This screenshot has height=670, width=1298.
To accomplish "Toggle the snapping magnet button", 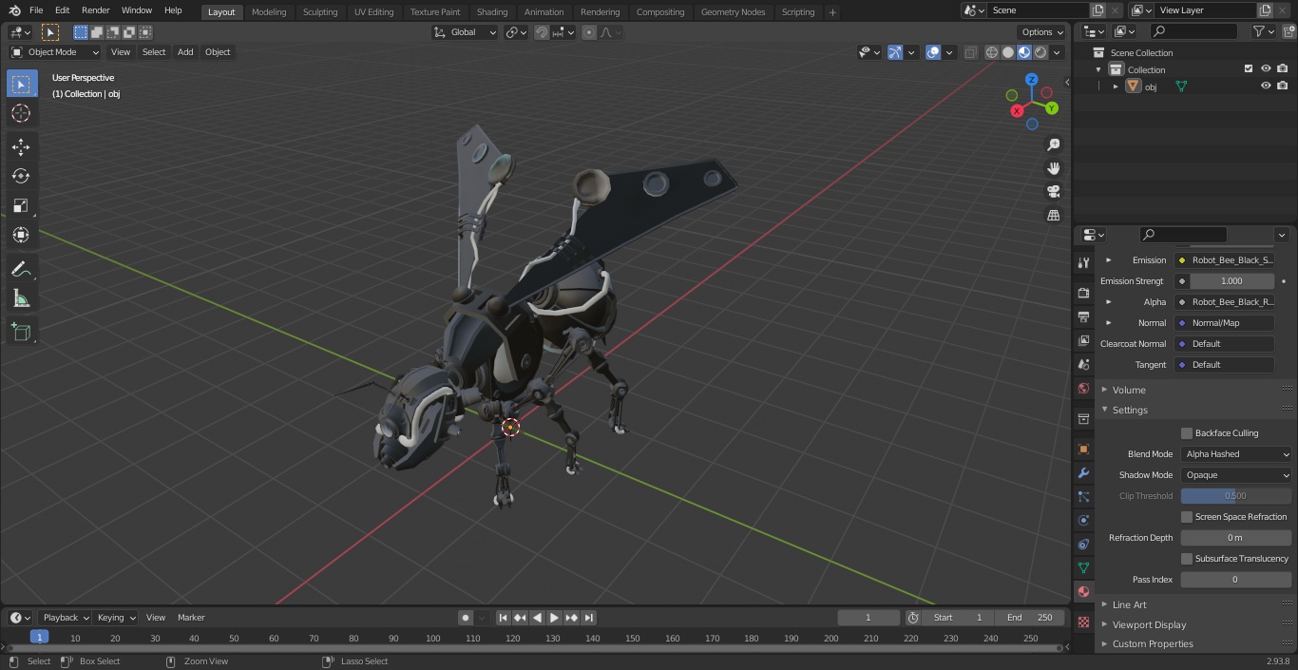I will pyautogui.click(x=542, y=32).
